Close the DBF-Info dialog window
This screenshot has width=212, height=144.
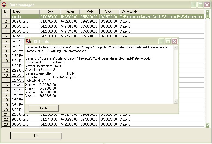pos(174,41)
